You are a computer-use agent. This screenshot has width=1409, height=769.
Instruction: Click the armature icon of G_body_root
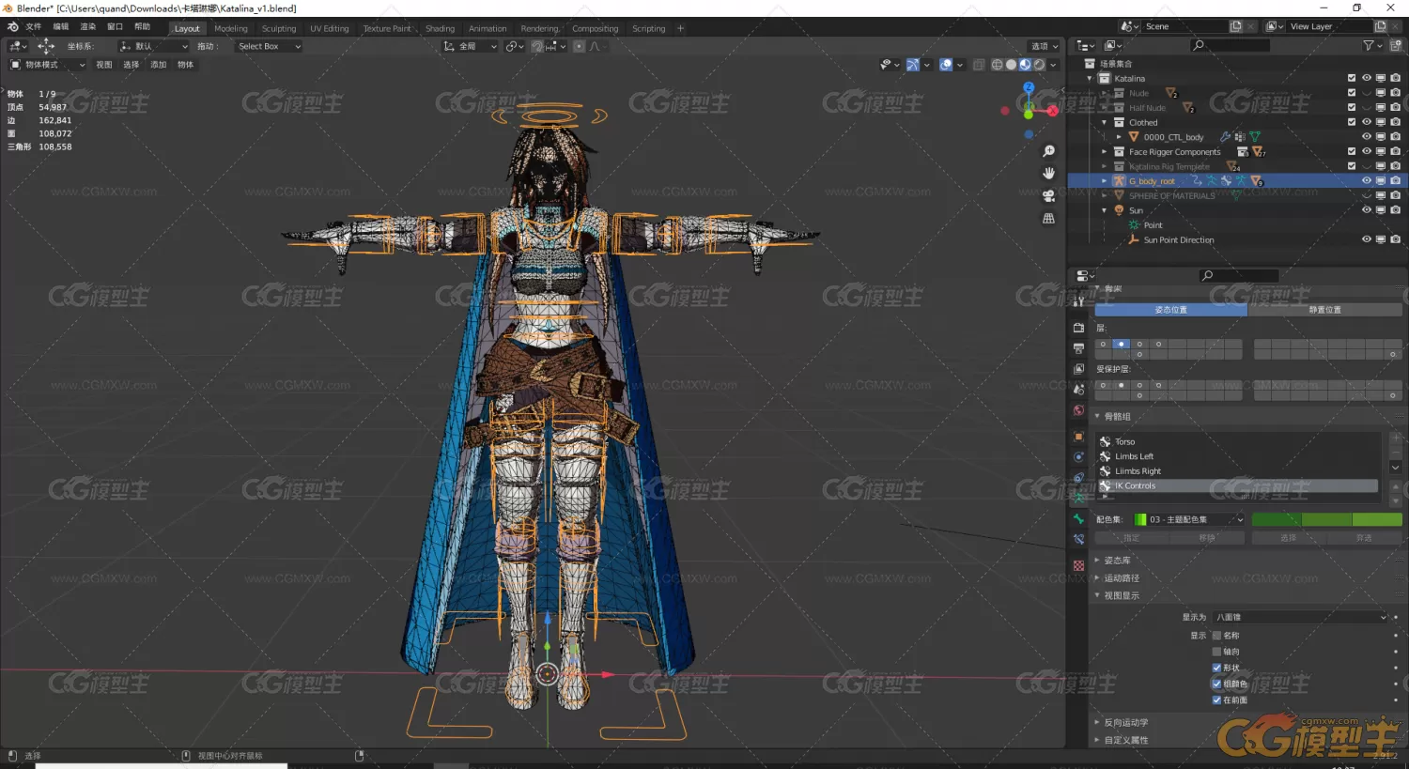(1119, 181)
